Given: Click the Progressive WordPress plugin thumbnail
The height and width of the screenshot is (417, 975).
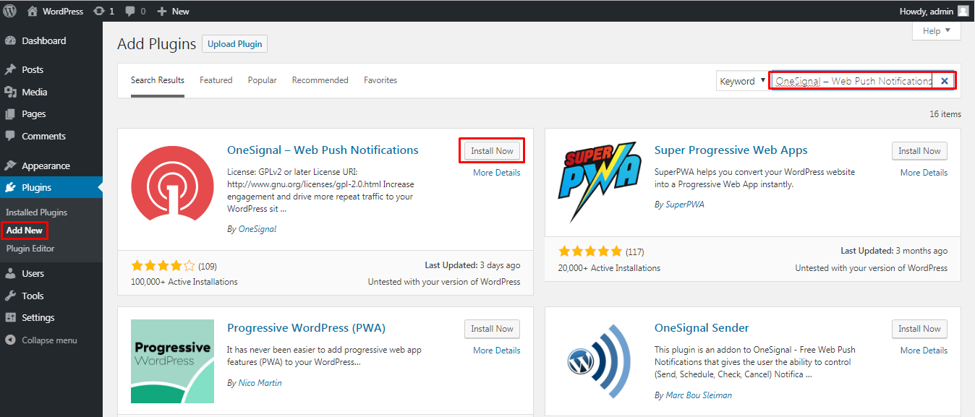Looking at the screenshot, I should point(172,361).
